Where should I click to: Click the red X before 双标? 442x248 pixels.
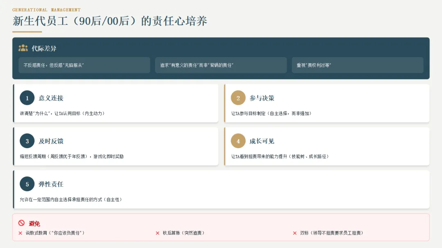[295, 233]
